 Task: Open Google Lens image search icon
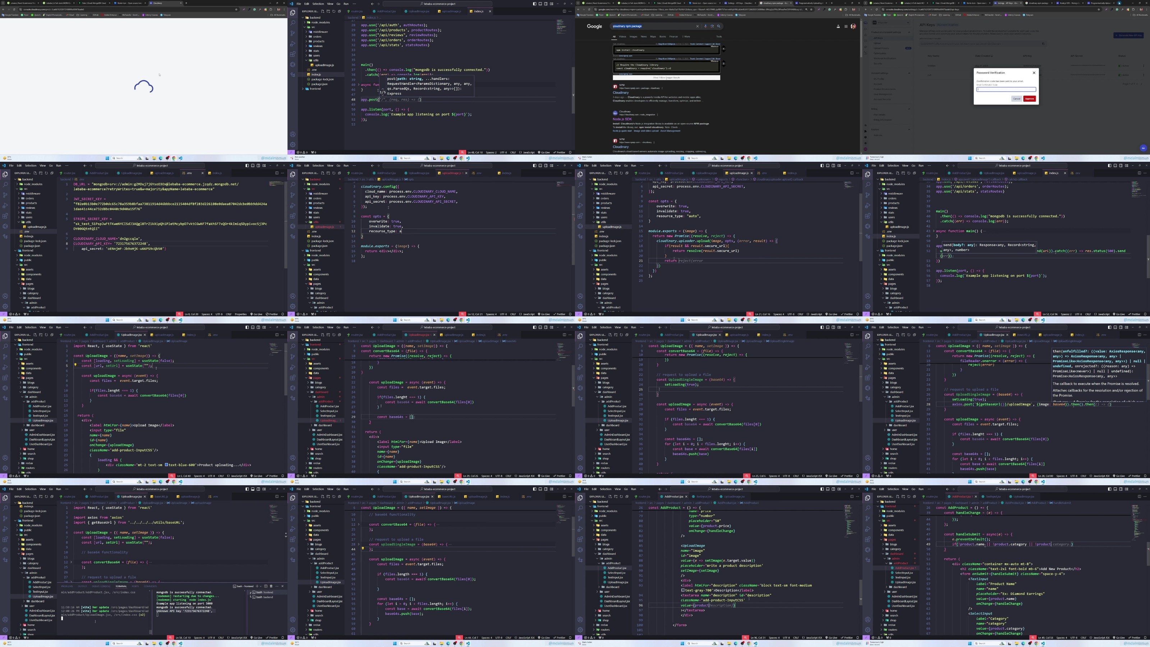tap(712, 26)
